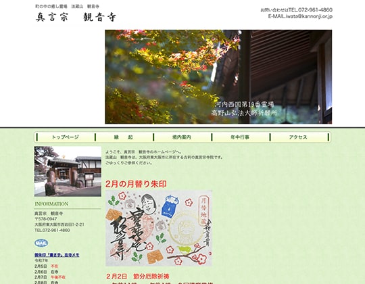This screenshot has width=365, height=284.
Task: Open the トップページ navigation tab
Action: click(x=65, y=137)
